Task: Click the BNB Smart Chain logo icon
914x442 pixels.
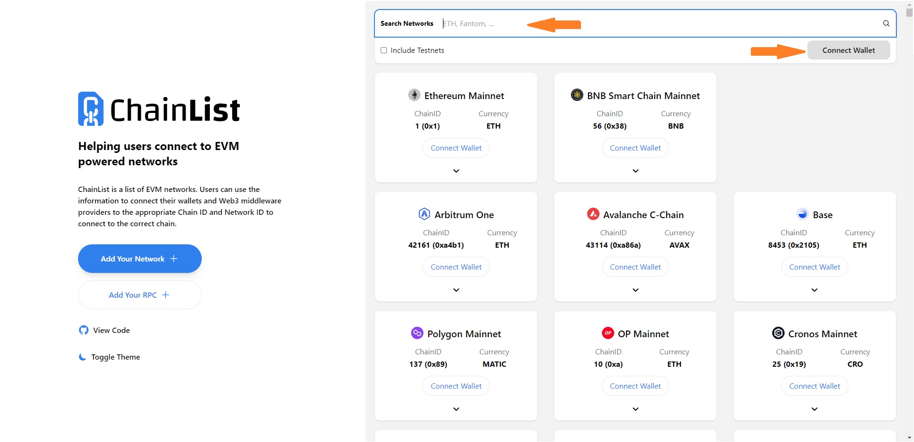Action: tap(577, 95)
